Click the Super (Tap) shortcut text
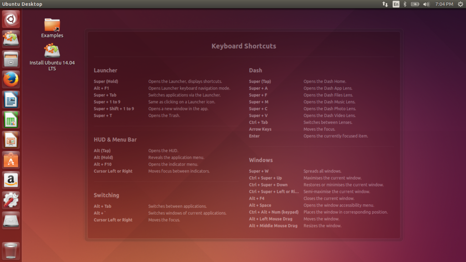This screenshot has width=466, height=262. click(260, 81)
